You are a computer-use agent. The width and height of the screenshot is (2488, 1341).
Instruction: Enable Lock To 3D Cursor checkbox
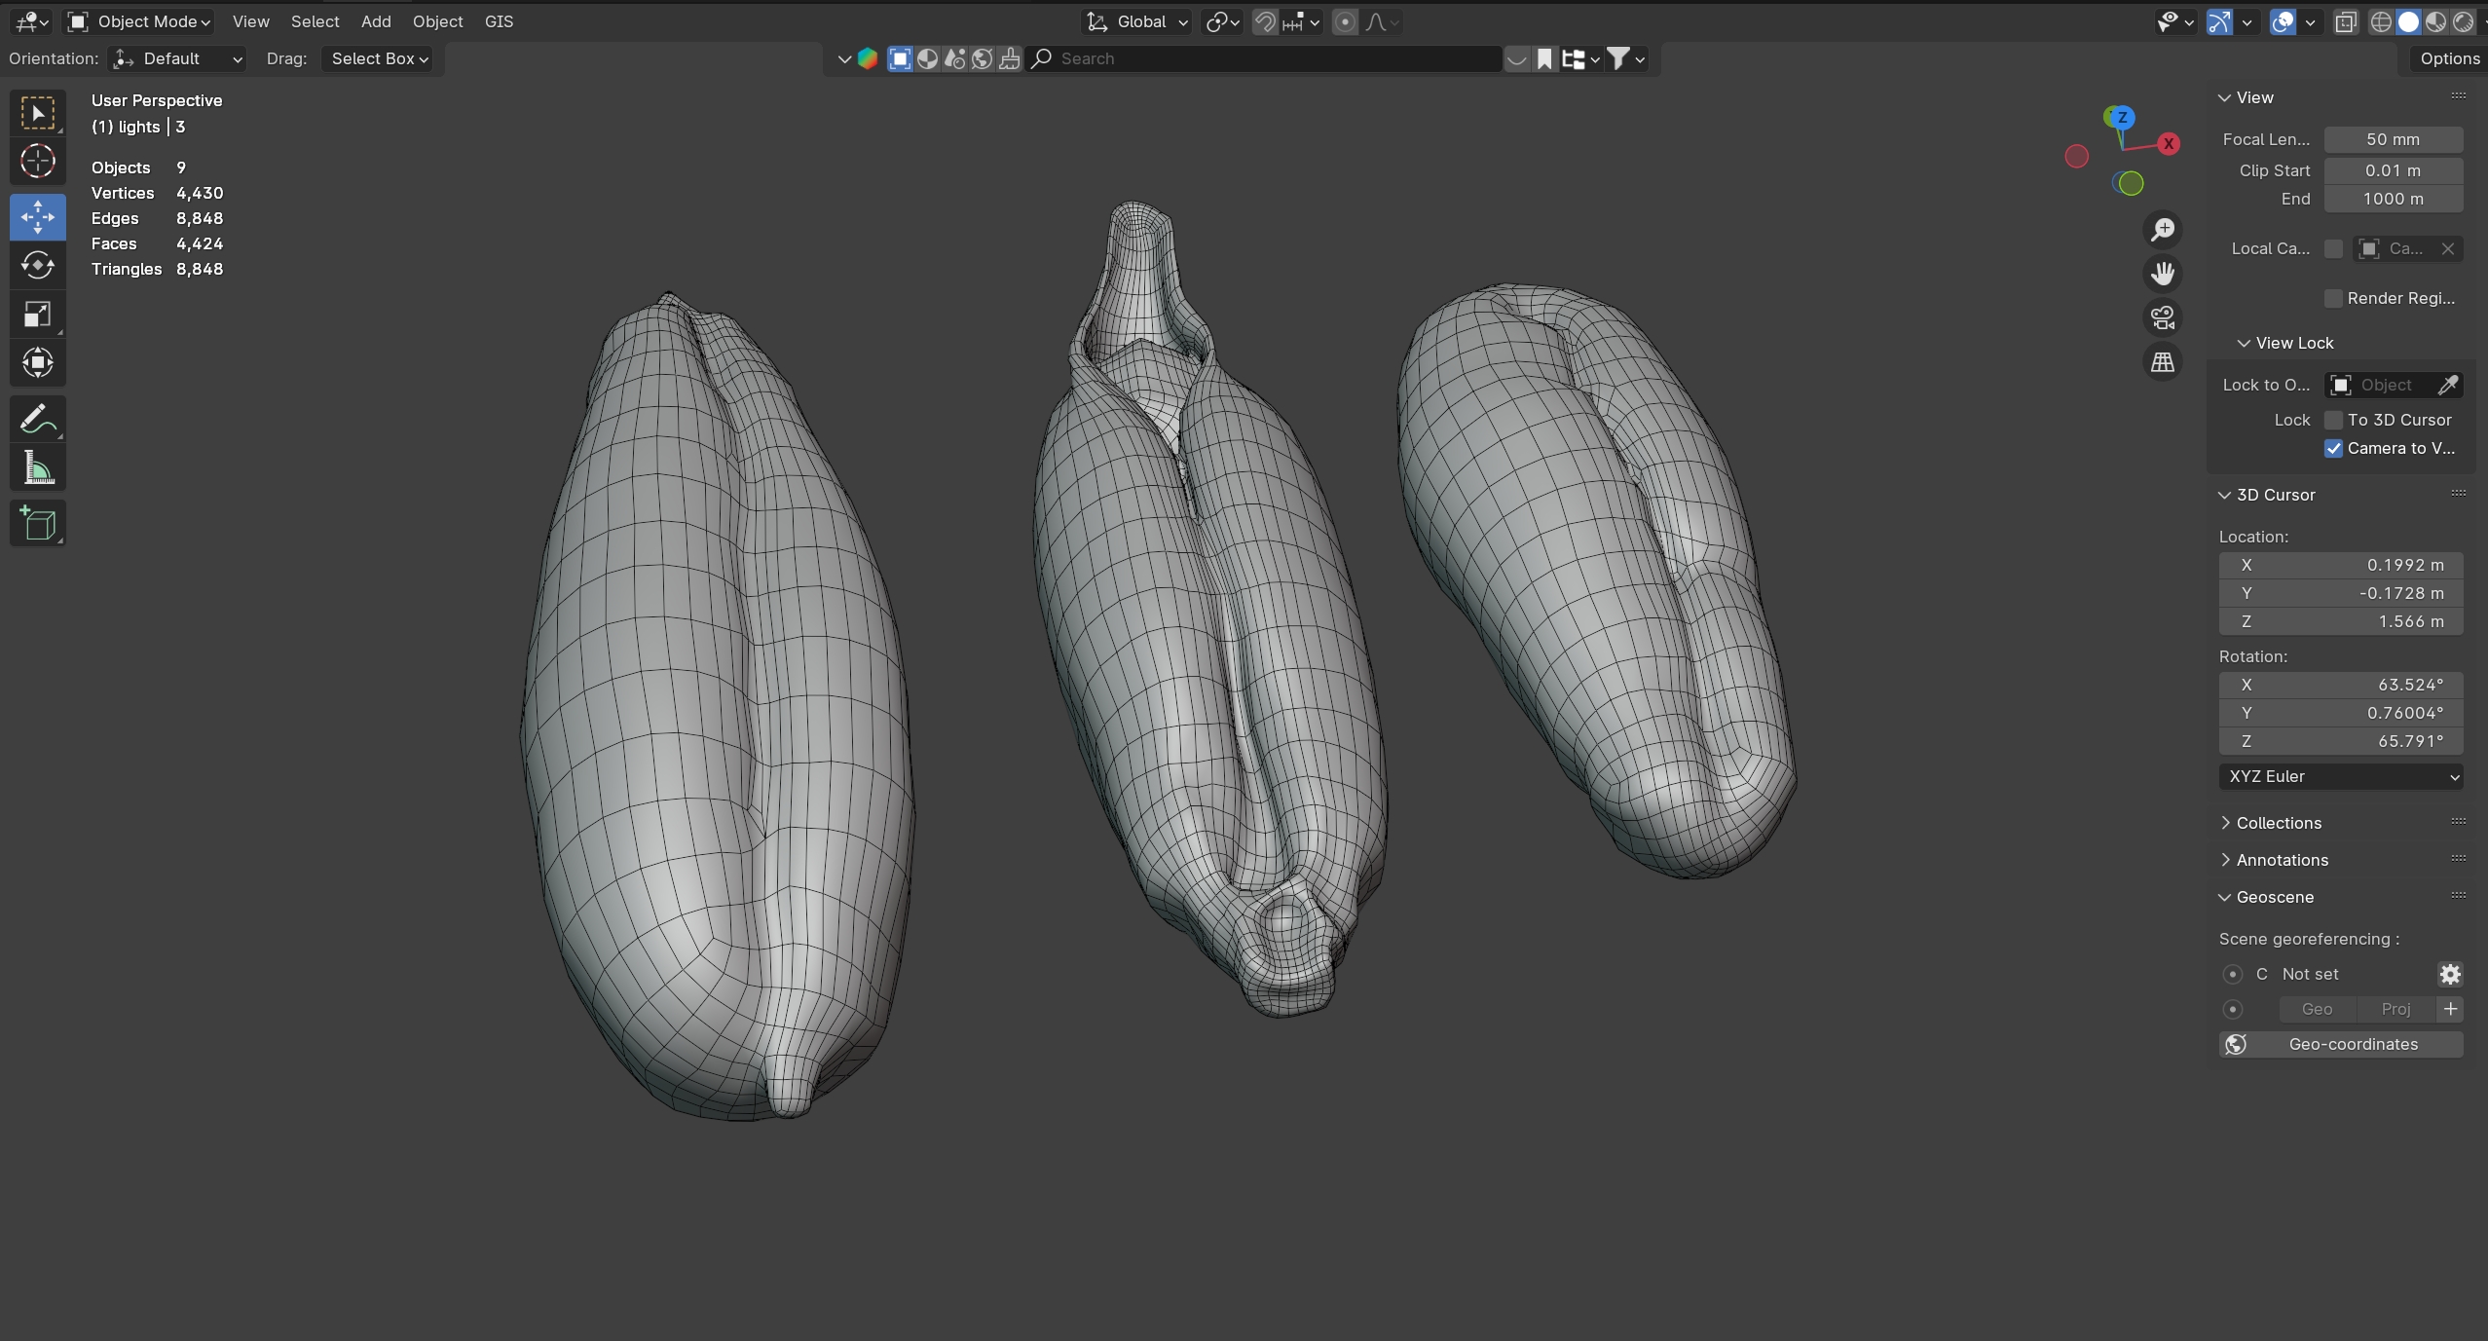(2333, 420)
